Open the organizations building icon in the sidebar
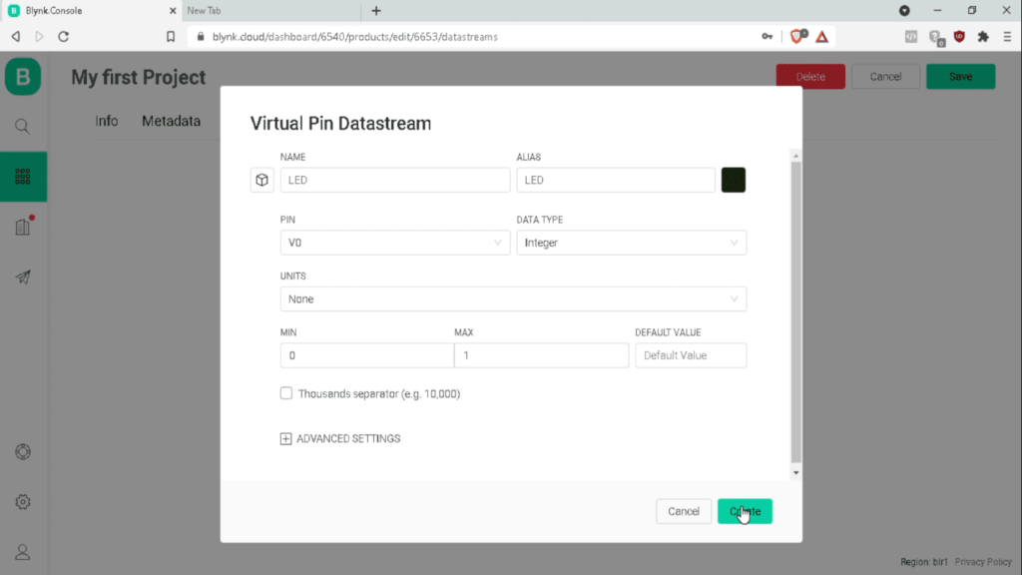The height and width of the screenshot is (575, 1022). 23,227
